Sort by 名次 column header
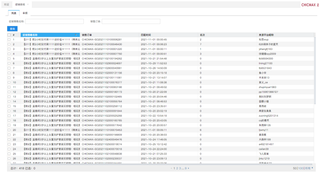 [227, 35]
